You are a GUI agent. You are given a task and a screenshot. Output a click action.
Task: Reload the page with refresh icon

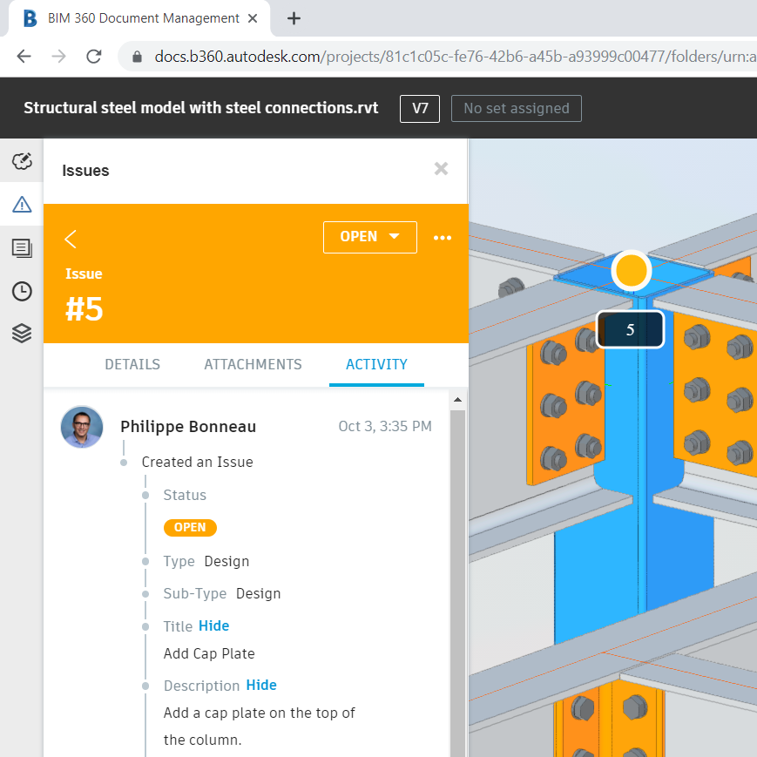[94, 57]
